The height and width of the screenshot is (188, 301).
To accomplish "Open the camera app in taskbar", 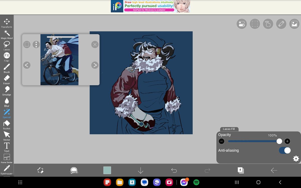I will click(169, 182).
